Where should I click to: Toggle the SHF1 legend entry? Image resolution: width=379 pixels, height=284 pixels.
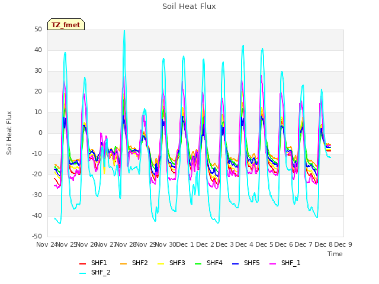pyautogui.click(x=93, y=263)
